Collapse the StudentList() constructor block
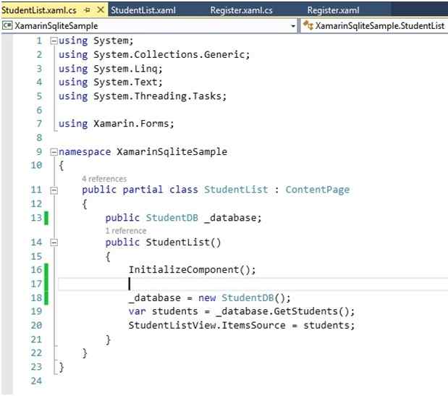 click(x=54, y=243)
